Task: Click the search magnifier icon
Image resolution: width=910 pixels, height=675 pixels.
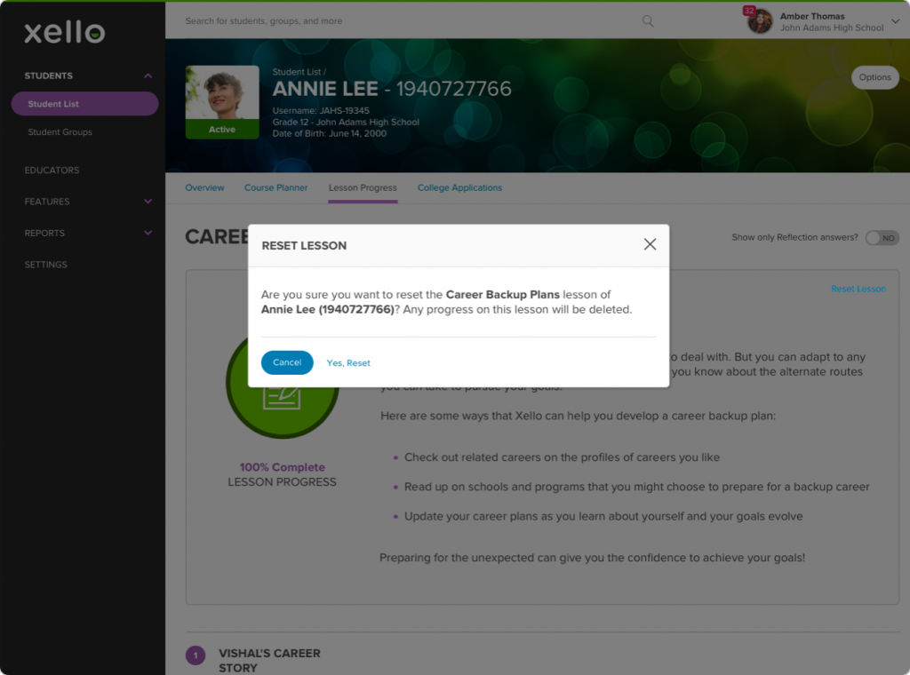Action: click(x=648, y=21)
